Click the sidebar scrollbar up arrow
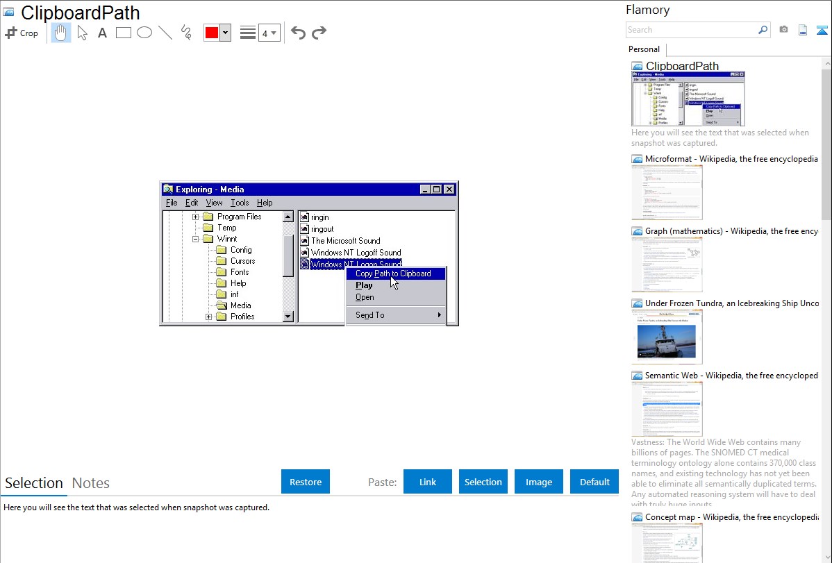The width and height of the screenshot is (832, 563). (x=827, y=64)
